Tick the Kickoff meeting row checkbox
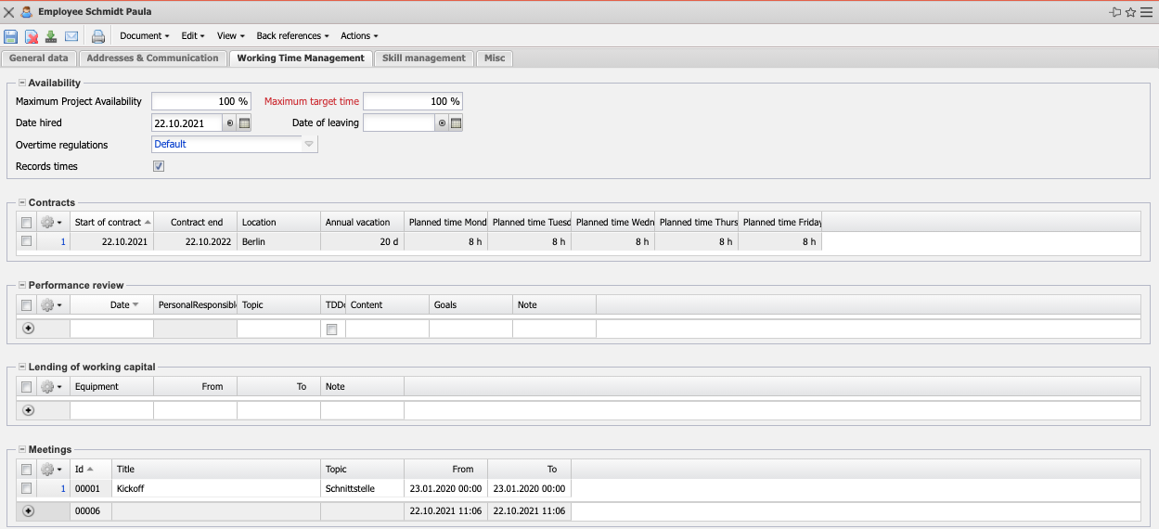The height and width of the screenshot is (529, 1159). (27, 488)
